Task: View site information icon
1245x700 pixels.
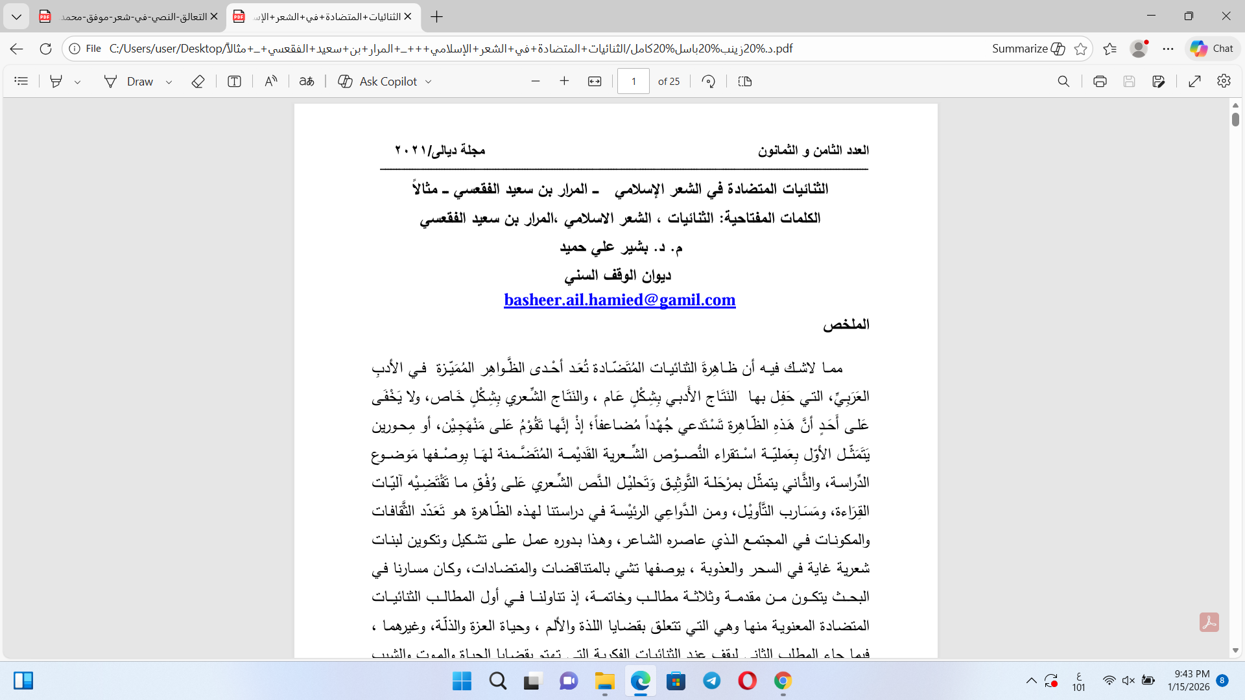Action: (x=75, y=49)
